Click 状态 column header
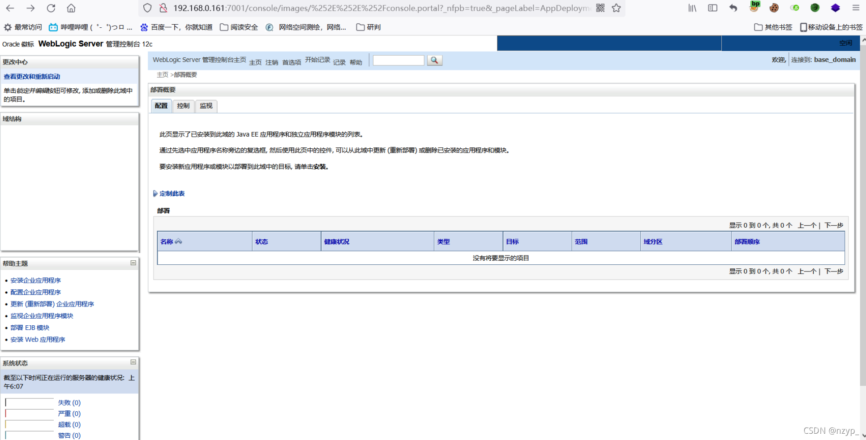Image resolution: width=866 pixels, height=440 pixels. click(262, 242)
